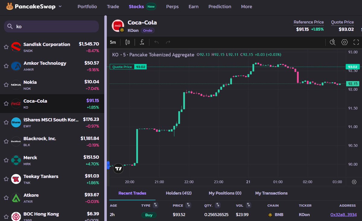362x221 pixels.
Task: Undo the last chart action
Action: pos(156,42)
